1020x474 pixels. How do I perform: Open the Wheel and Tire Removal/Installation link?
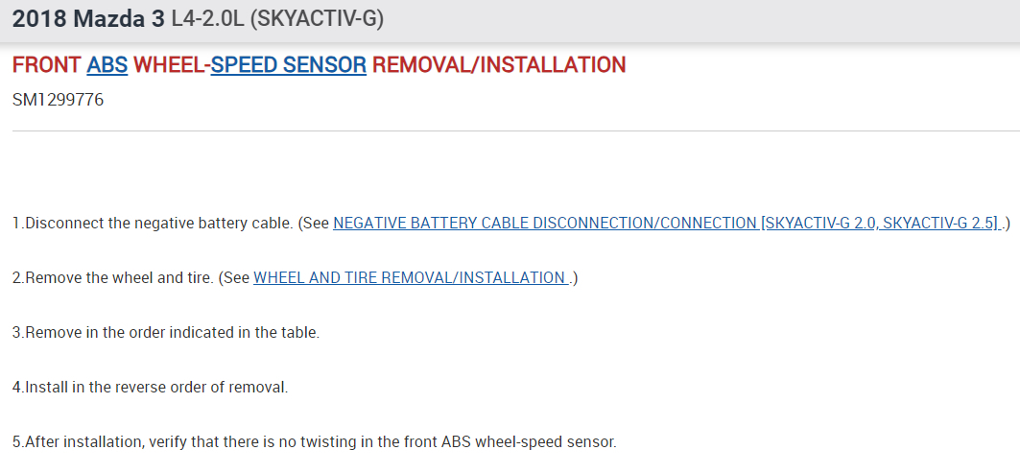pyautogui.click(x=413, y=277)
